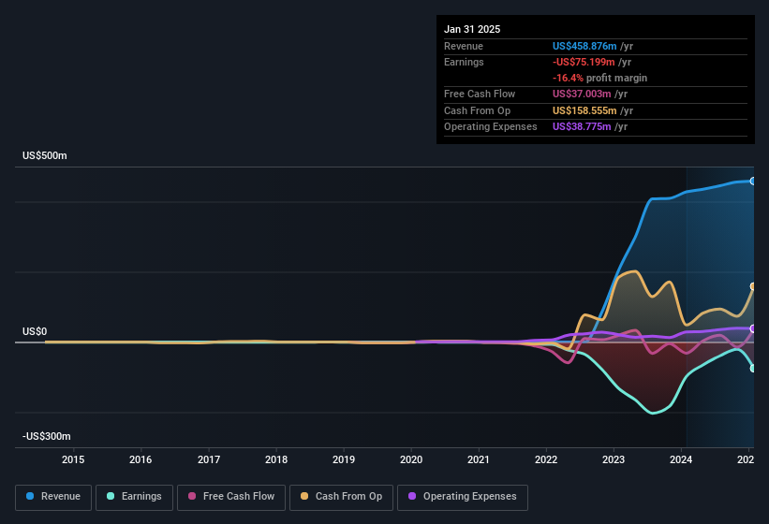Click the 2020 x-axis label
Screen dimensions: 769x524
pyautogui.click(x=411, y=459)
